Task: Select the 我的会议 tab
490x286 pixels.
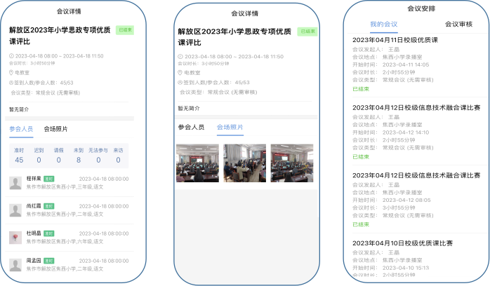Action: click(383, 25)
